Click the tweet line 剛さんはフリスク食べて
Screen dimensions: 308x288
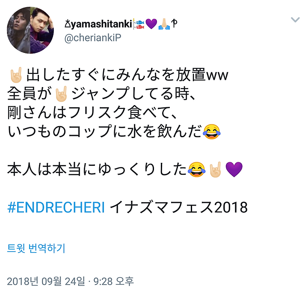pos(92,113)
